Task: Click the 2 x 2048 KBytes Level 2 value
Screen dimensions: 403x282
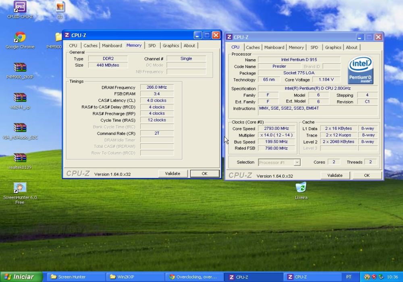Action: pos(339,141)
